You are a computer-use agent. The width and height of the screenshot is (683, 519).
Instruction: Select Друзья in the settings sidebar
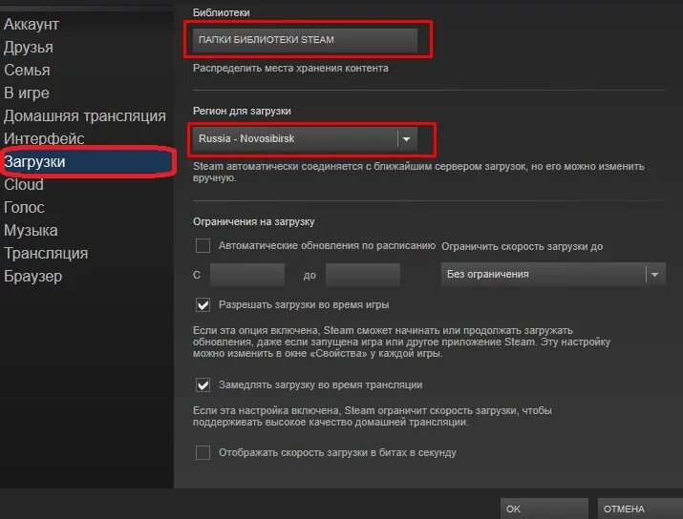pyautogui.click(x=29, y=48)
